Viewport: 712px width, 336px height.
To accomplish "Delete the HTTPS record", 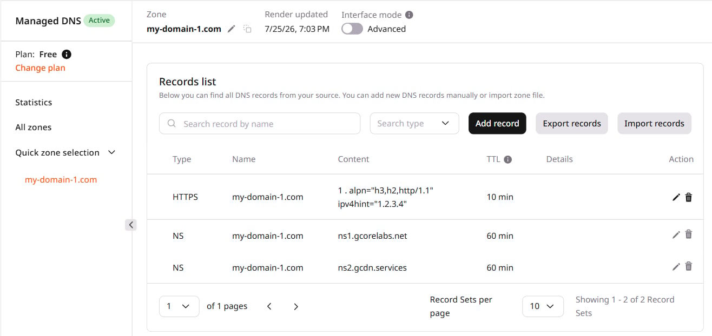I will (689, 197).
